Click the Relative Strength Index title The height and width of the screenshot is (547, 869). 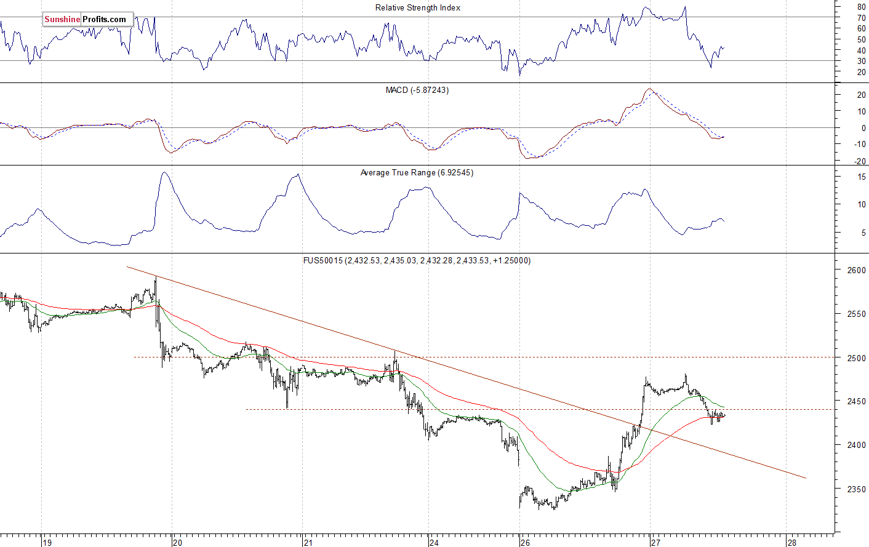point(418,8)
